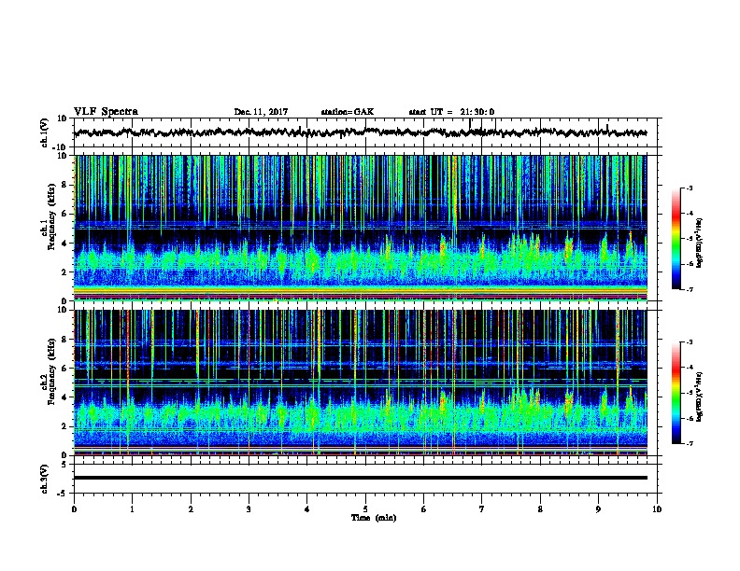The width and height of the screenshot is (740, 571).
Task: Click time-axis tick label '5'
Action: [365, 509]
